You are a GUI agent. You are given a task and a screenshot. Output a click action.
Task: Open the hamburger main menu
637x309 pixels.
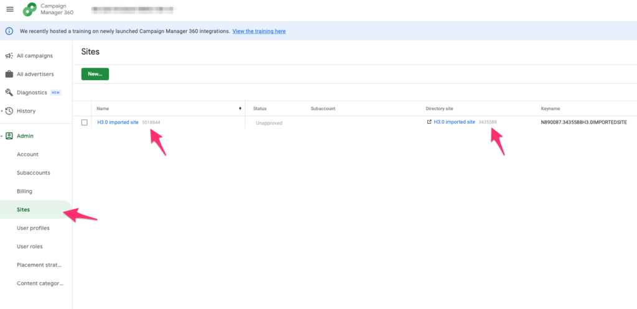(x=10, y=9)
